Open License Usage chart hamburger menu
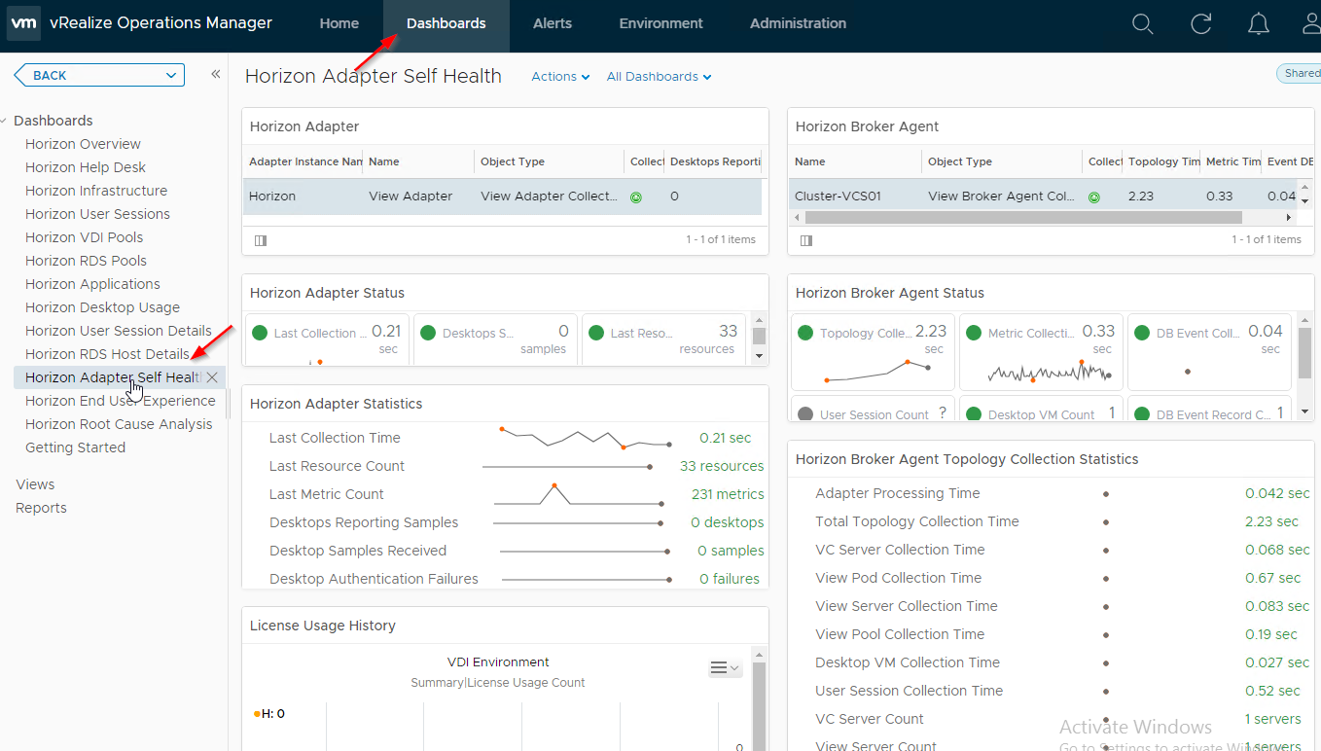This screenshot has height=751, width=1321. click(725, 667)
